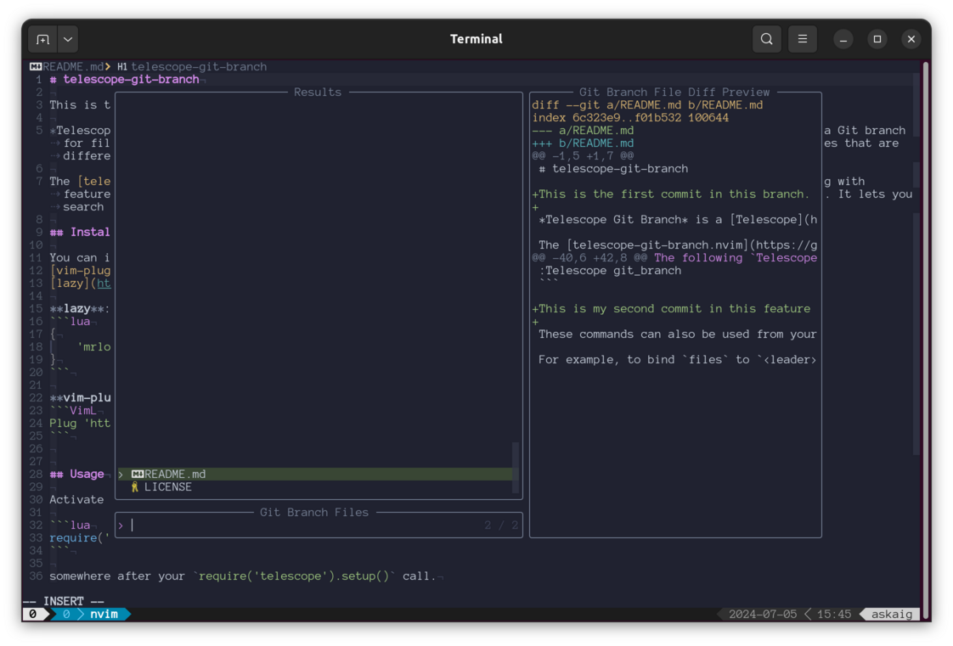This screenshot has height=646, width=953.
Task: Click ':Telescope git_branch' in diff preview
Action: pyautogui.click(x=610, y=271)
